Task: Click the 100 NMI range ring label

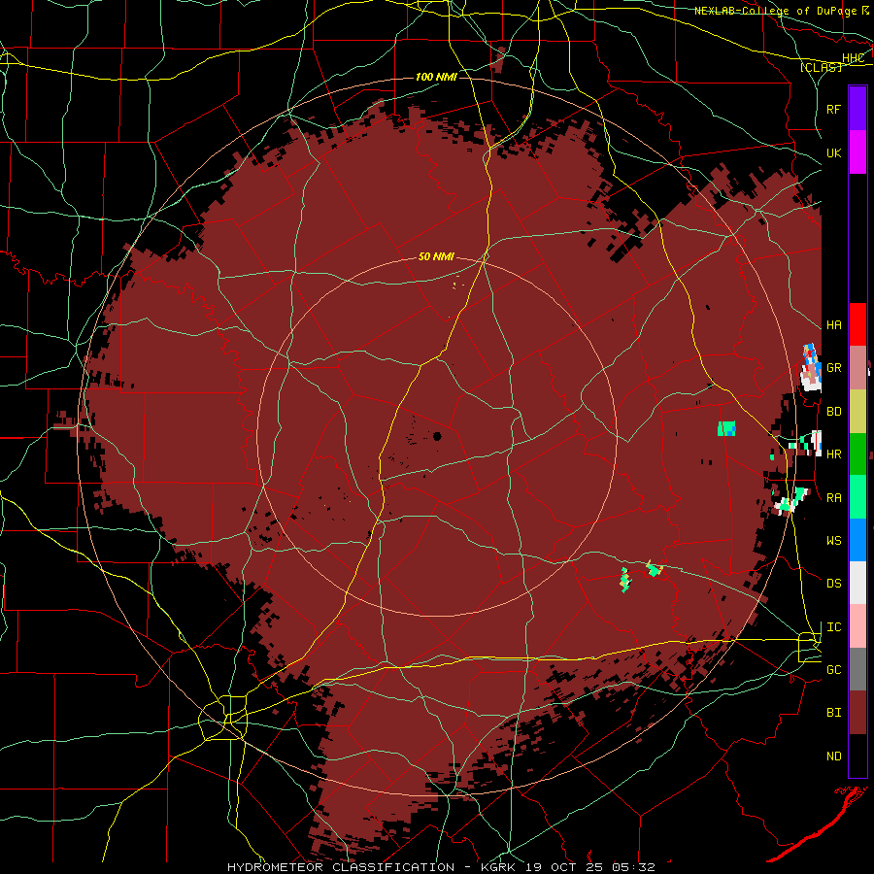Action: click(436, 77)
